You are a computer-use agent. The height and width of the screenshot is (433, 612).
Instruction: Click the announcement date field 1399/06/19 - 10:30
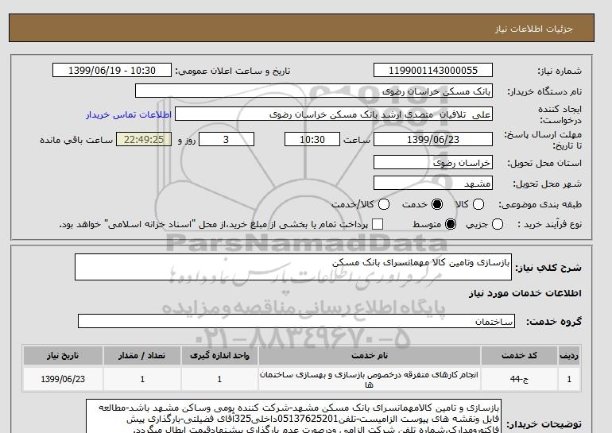tap(111, 70)
